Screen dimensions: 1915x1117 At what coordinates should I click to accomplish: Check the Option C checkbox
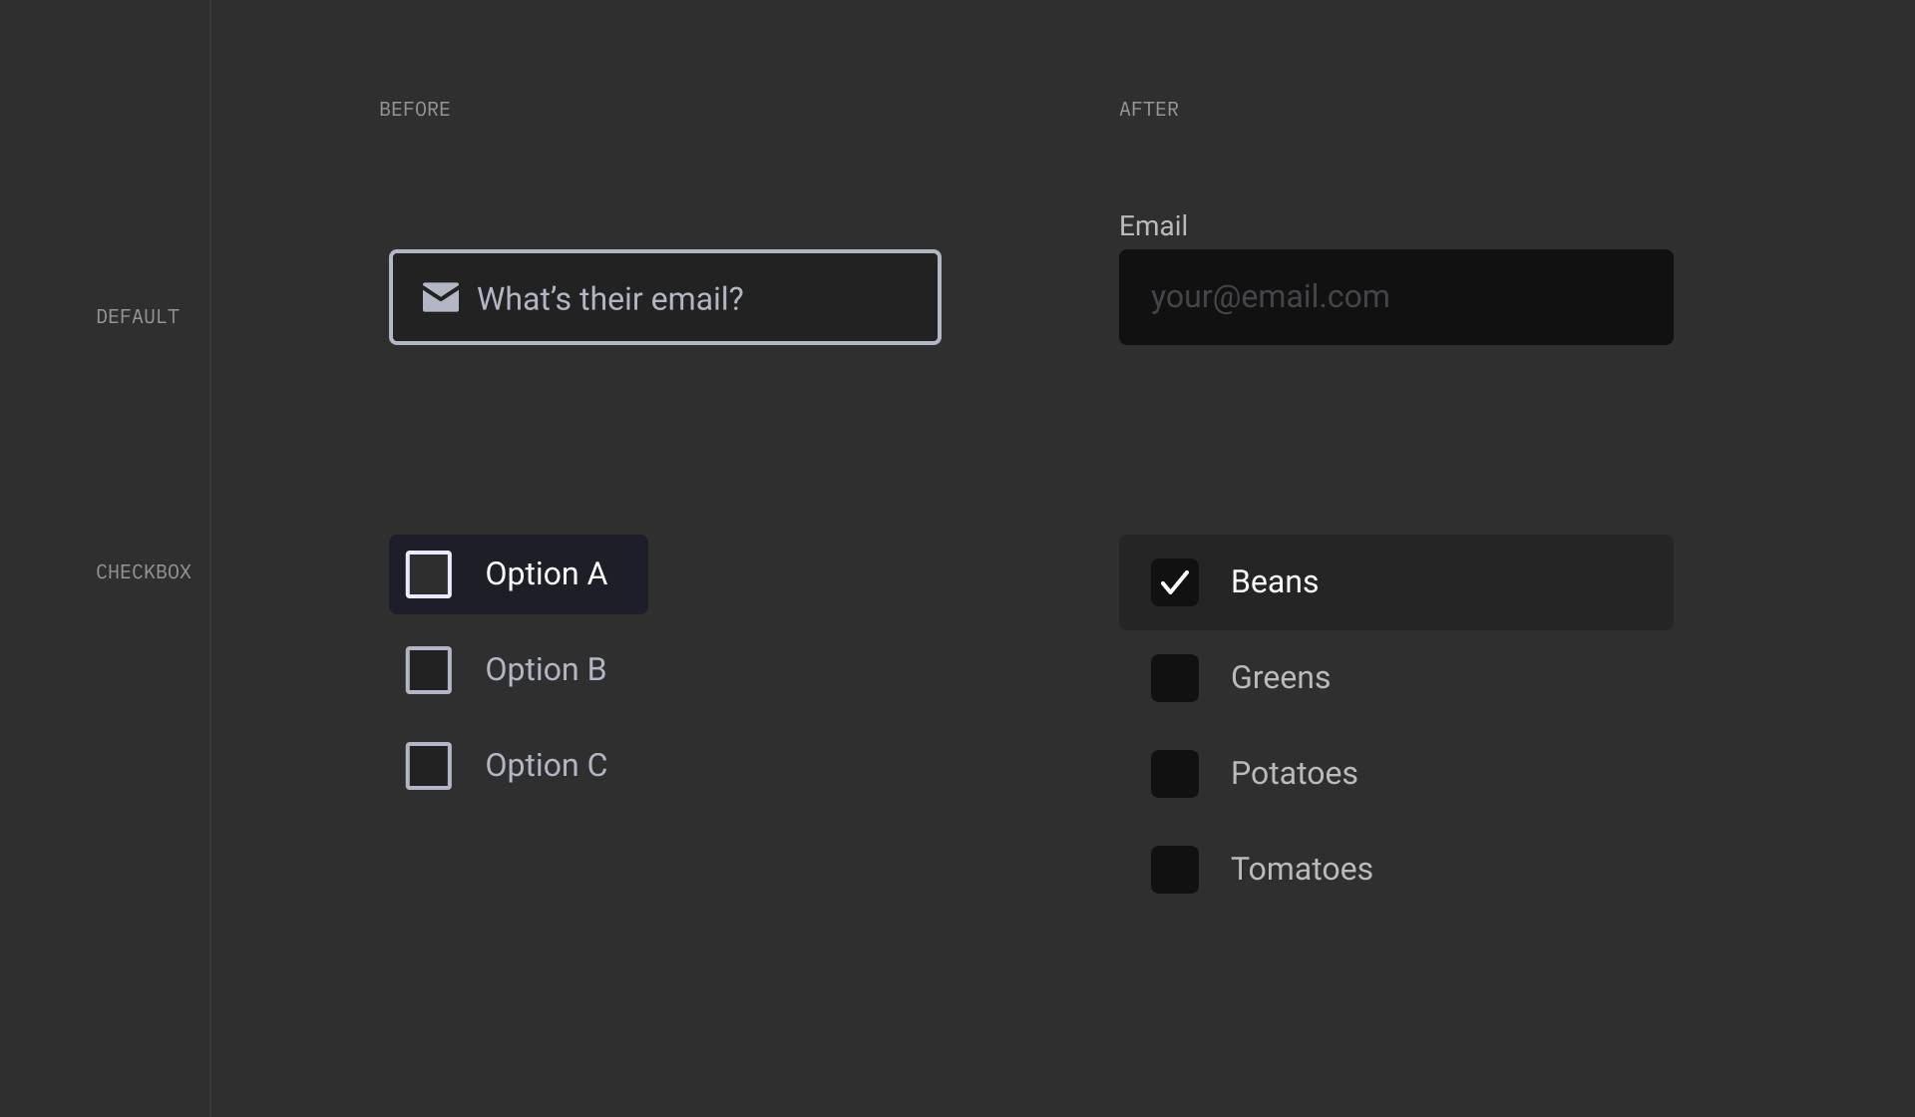(429, 766)
